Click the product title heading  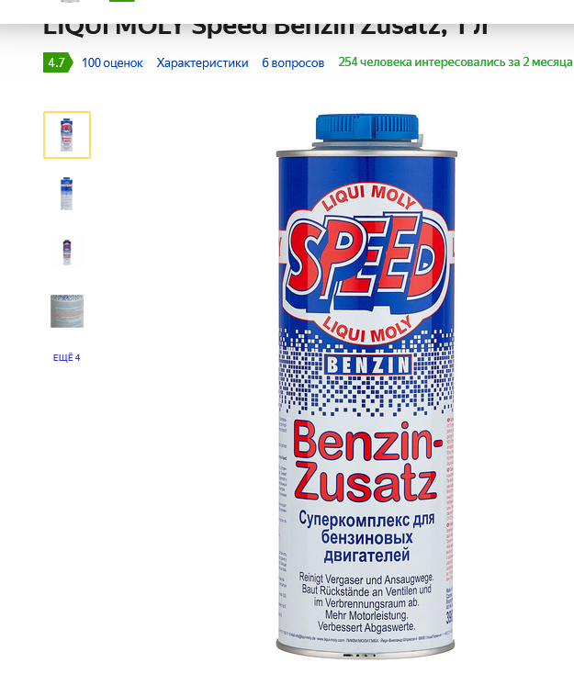tap(265, 28)
